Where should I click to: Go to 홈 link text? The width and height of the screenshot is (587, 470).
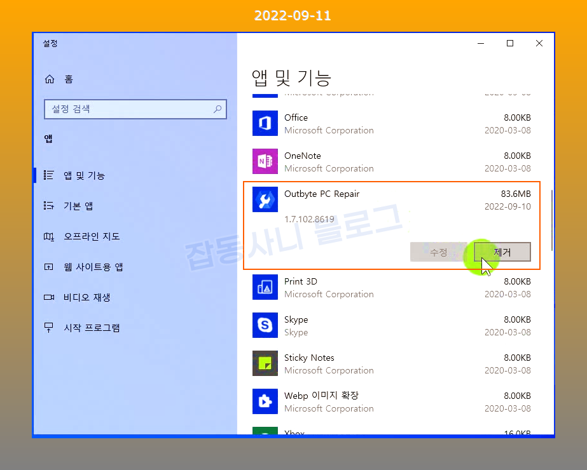click(x=69, y=79)
